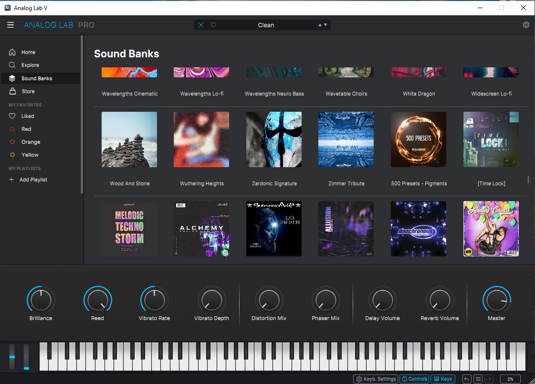This screenshot has height=384, width=535.
Task: Click the Vibrato Depth knob
Action: [211, 300]
